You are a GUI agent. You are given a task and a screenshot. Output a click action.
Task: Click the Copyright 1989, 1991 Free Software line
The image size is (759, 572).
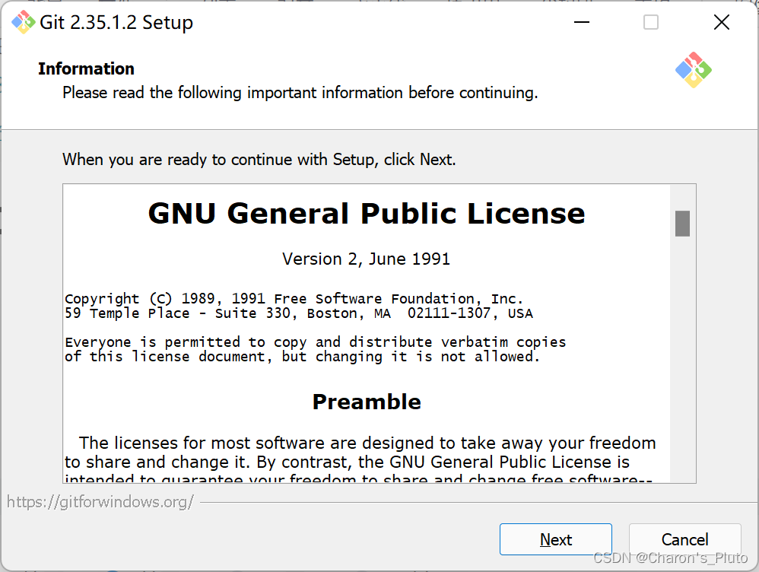point(294,298)
